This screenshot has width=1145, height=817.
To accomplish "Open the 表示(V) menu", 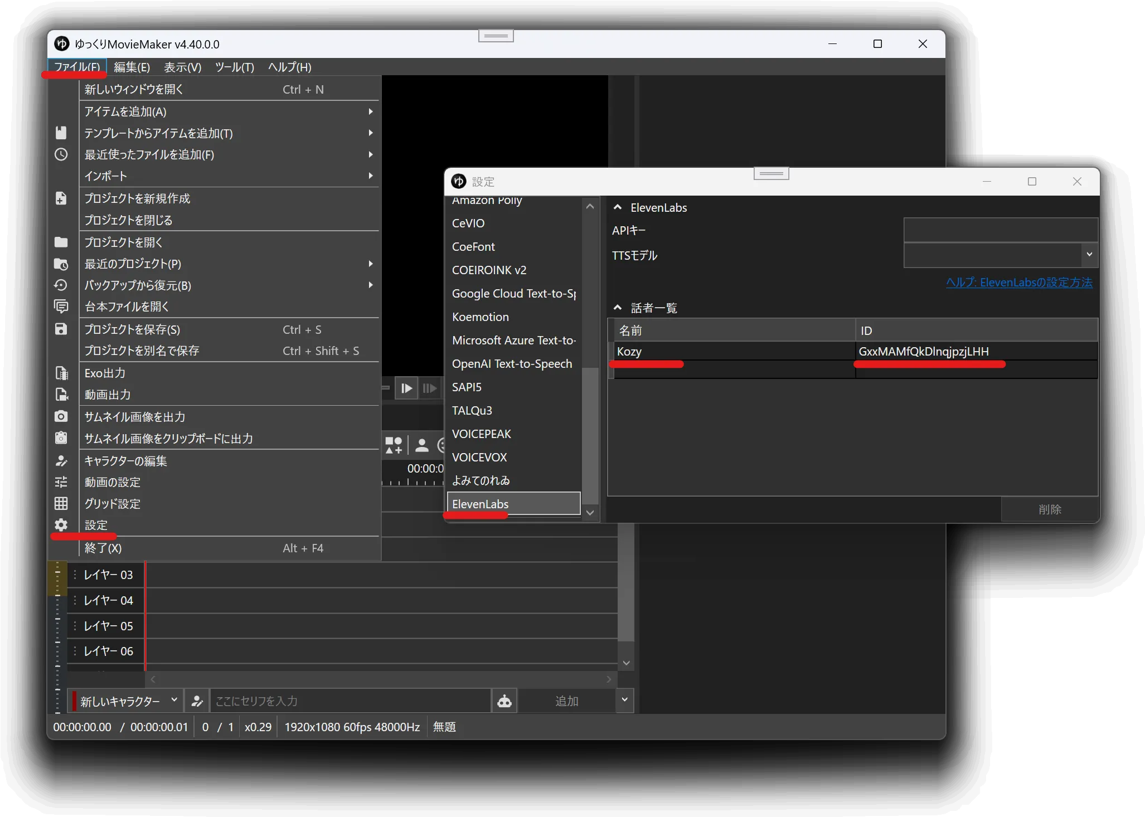I will tap(183, 67).
